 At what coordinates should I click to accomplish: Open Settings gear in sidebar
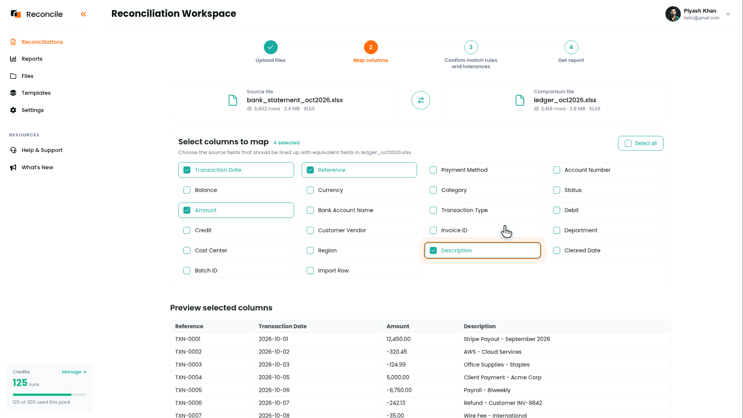(x=13, y=110)
